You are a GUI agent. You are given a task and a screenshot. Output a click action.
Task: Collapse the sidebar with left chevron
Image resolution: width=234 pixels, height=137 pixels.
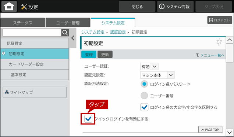(x=73, y=38)
